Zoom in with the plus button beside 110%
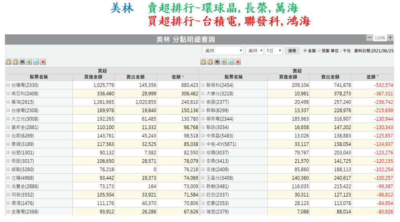The width and height of the screenshot is (400, 222). point(390,38)
